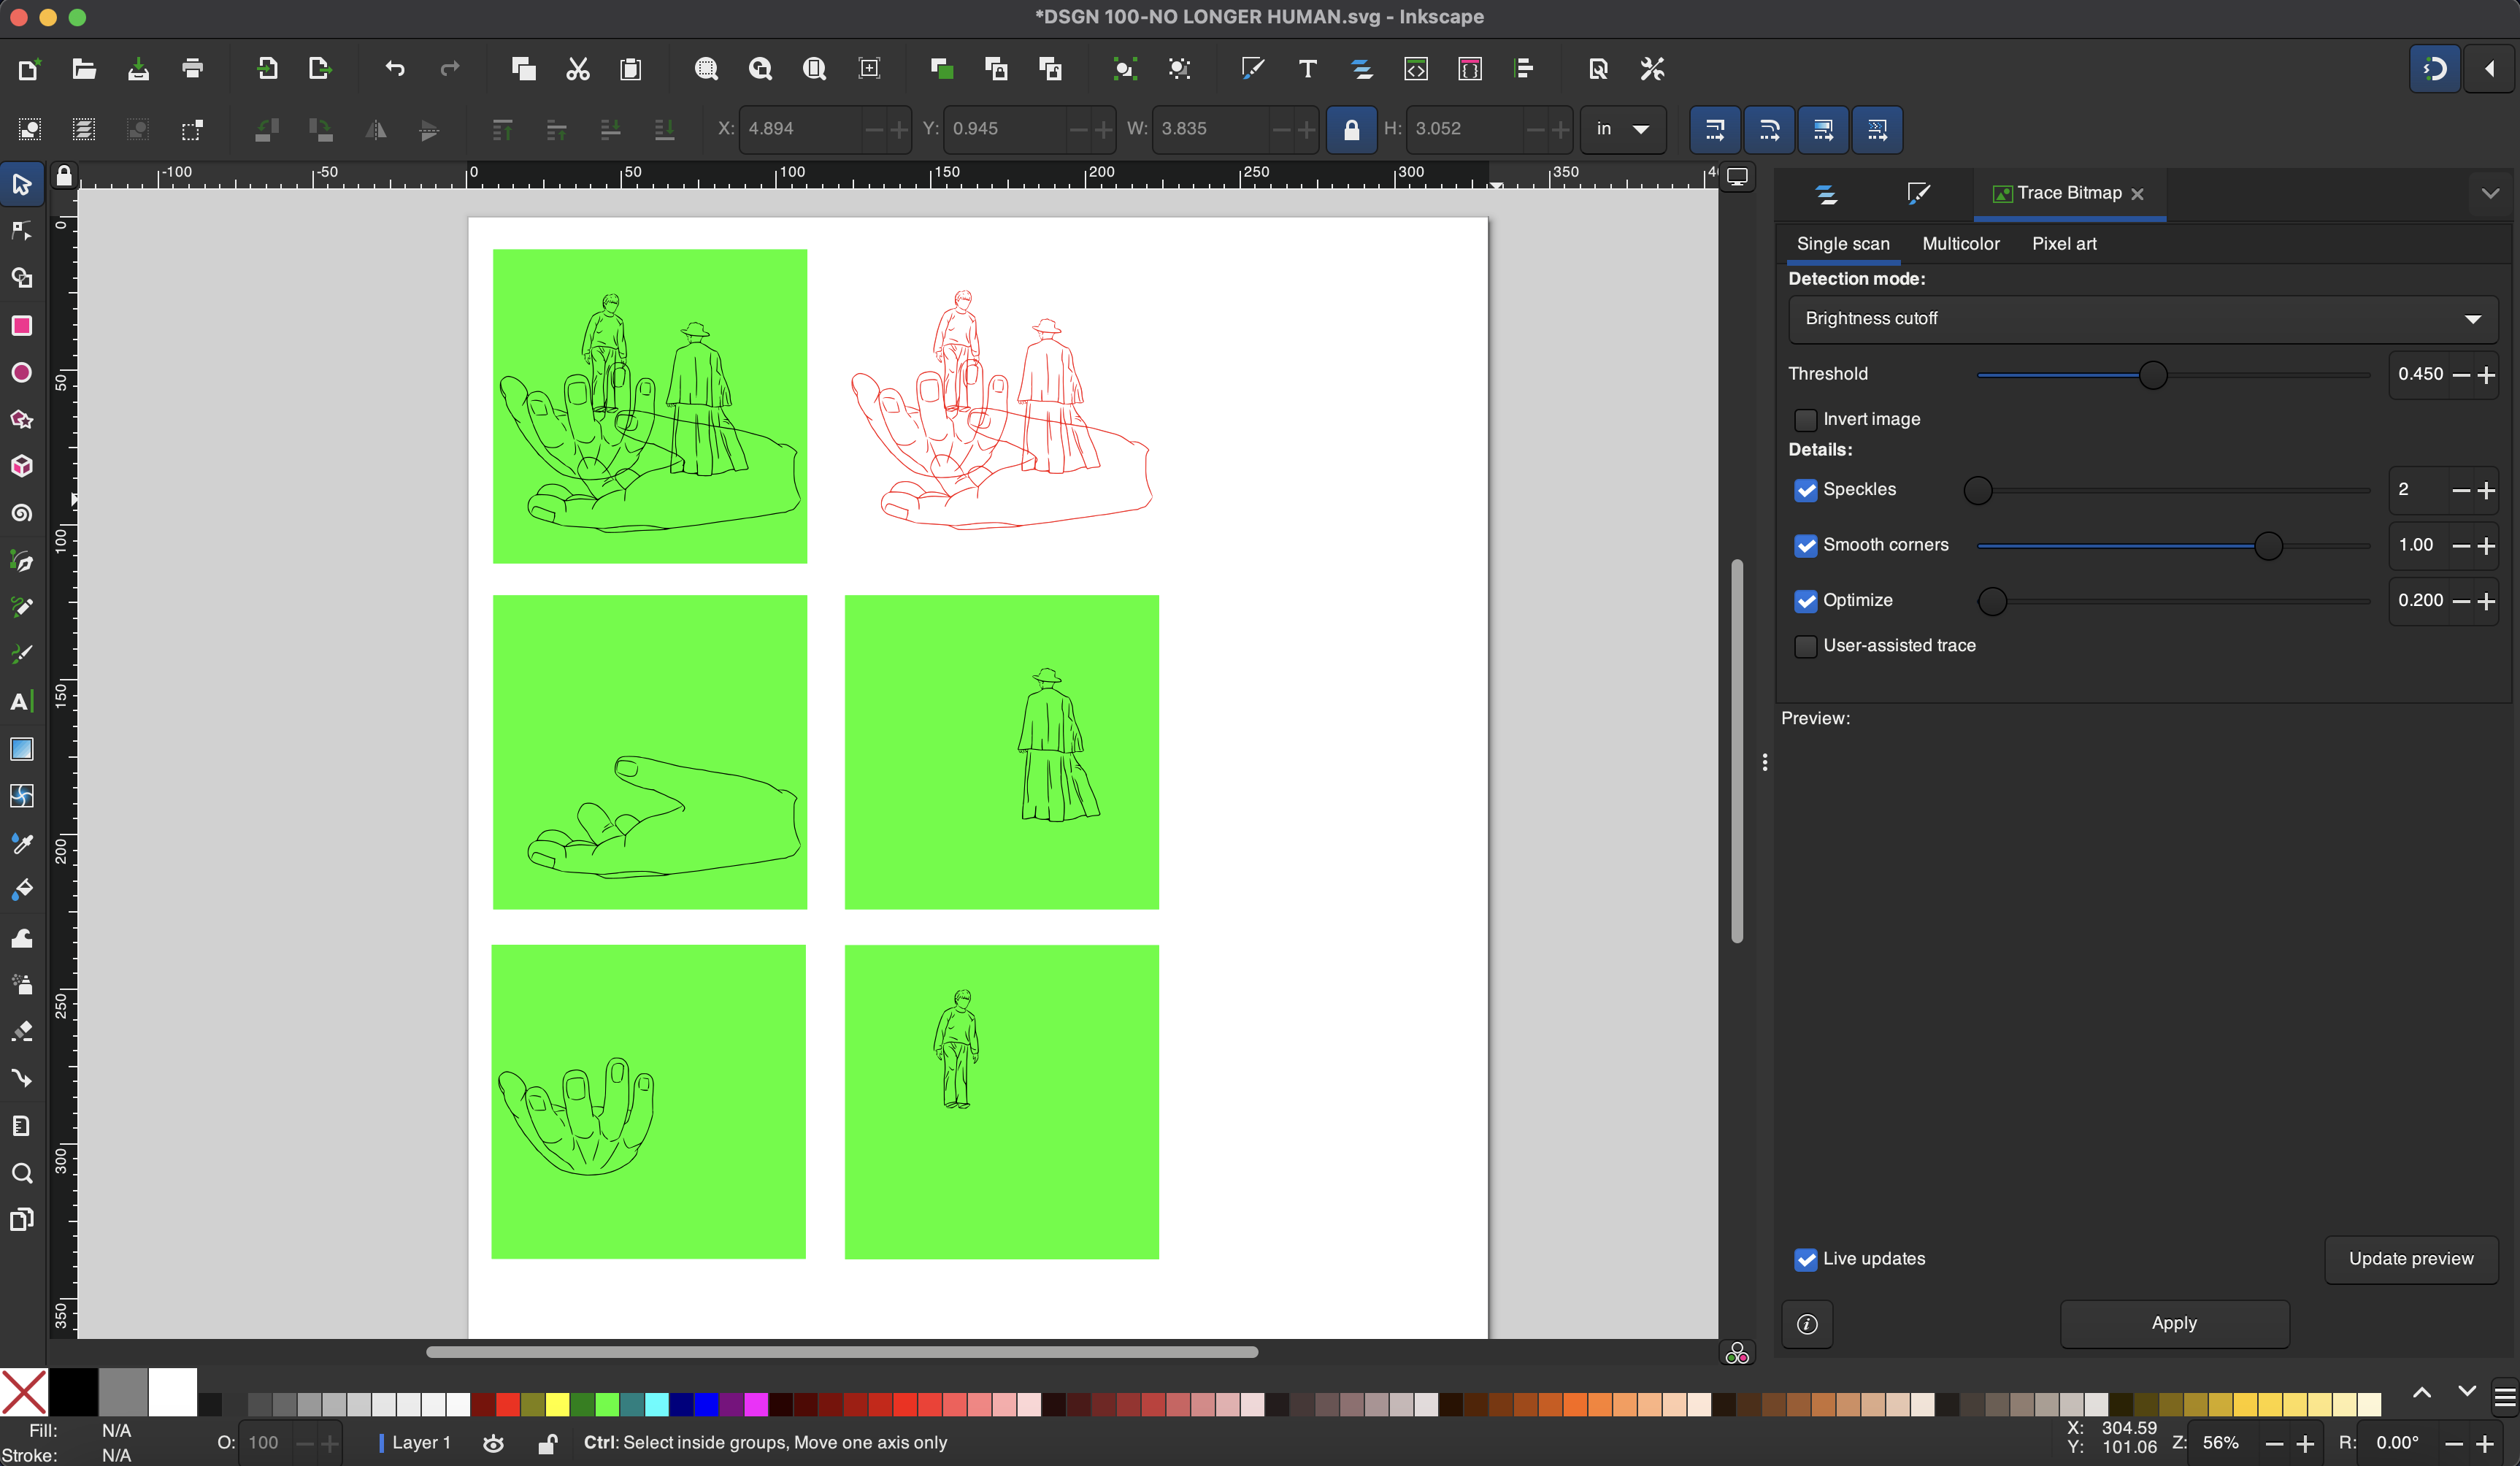The height and width of the screenshot is (1466, 2520).
Task: Select the Gradient tool
Action: [21, 749]
